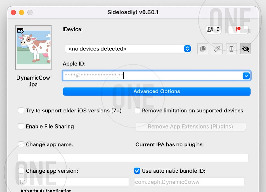
Task: Toggle the Change app name checkbox
Action: (x=21, y=144)
